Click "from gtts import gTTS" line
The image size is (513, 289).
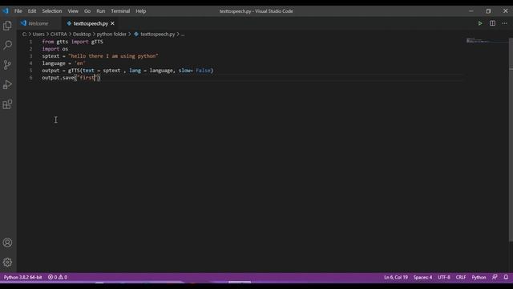72,42
